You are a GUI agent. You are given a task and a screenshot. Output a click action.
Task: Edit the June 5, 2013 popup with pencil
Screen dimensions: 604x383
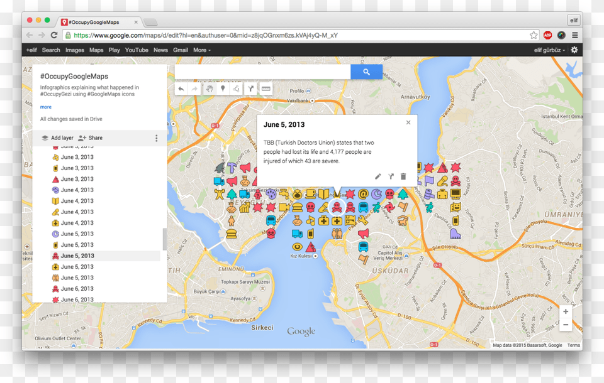tap(377, 176)
